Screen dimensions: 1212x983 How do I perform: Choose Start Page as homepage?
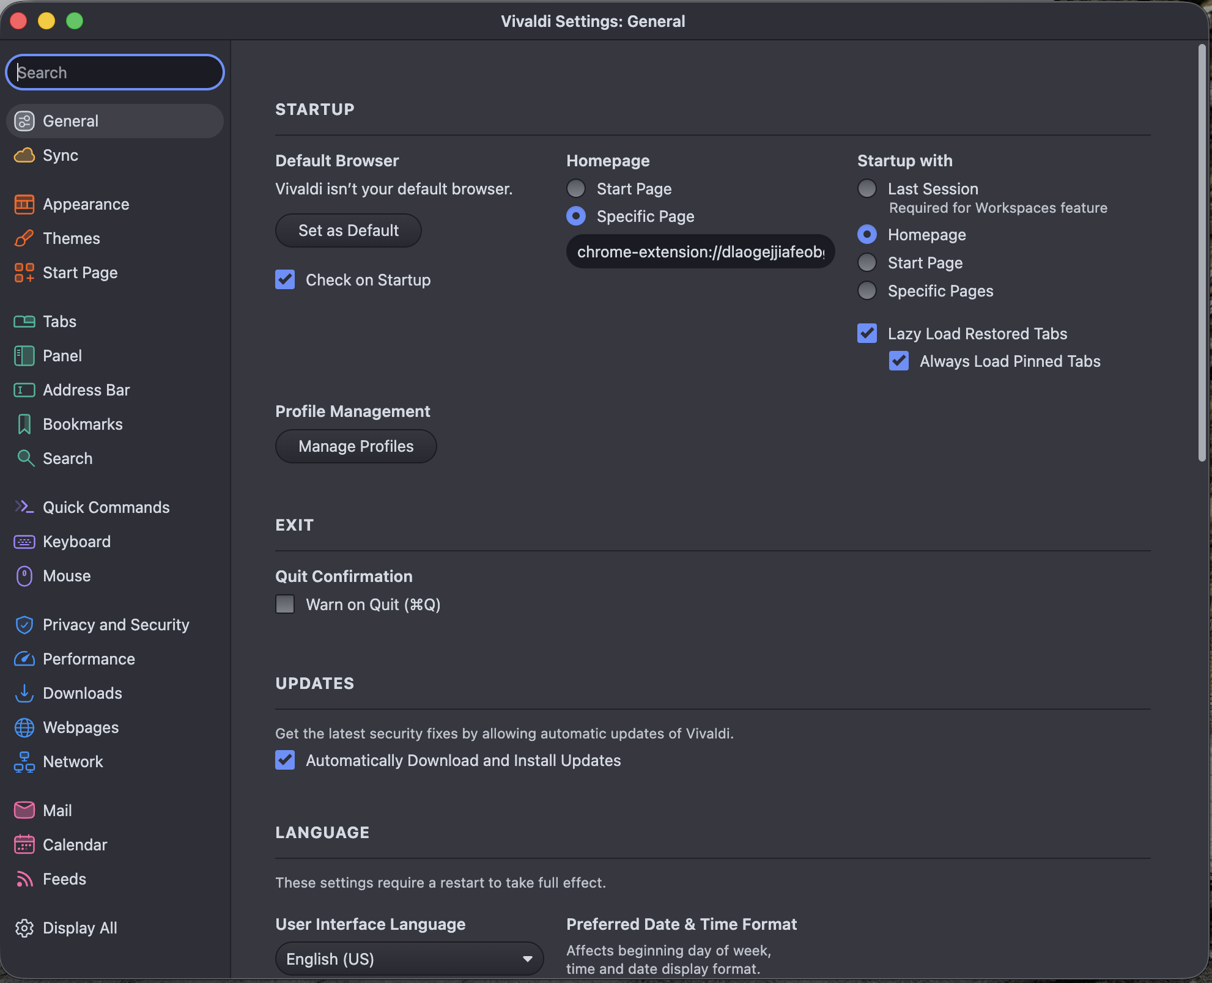coord(576,189)
